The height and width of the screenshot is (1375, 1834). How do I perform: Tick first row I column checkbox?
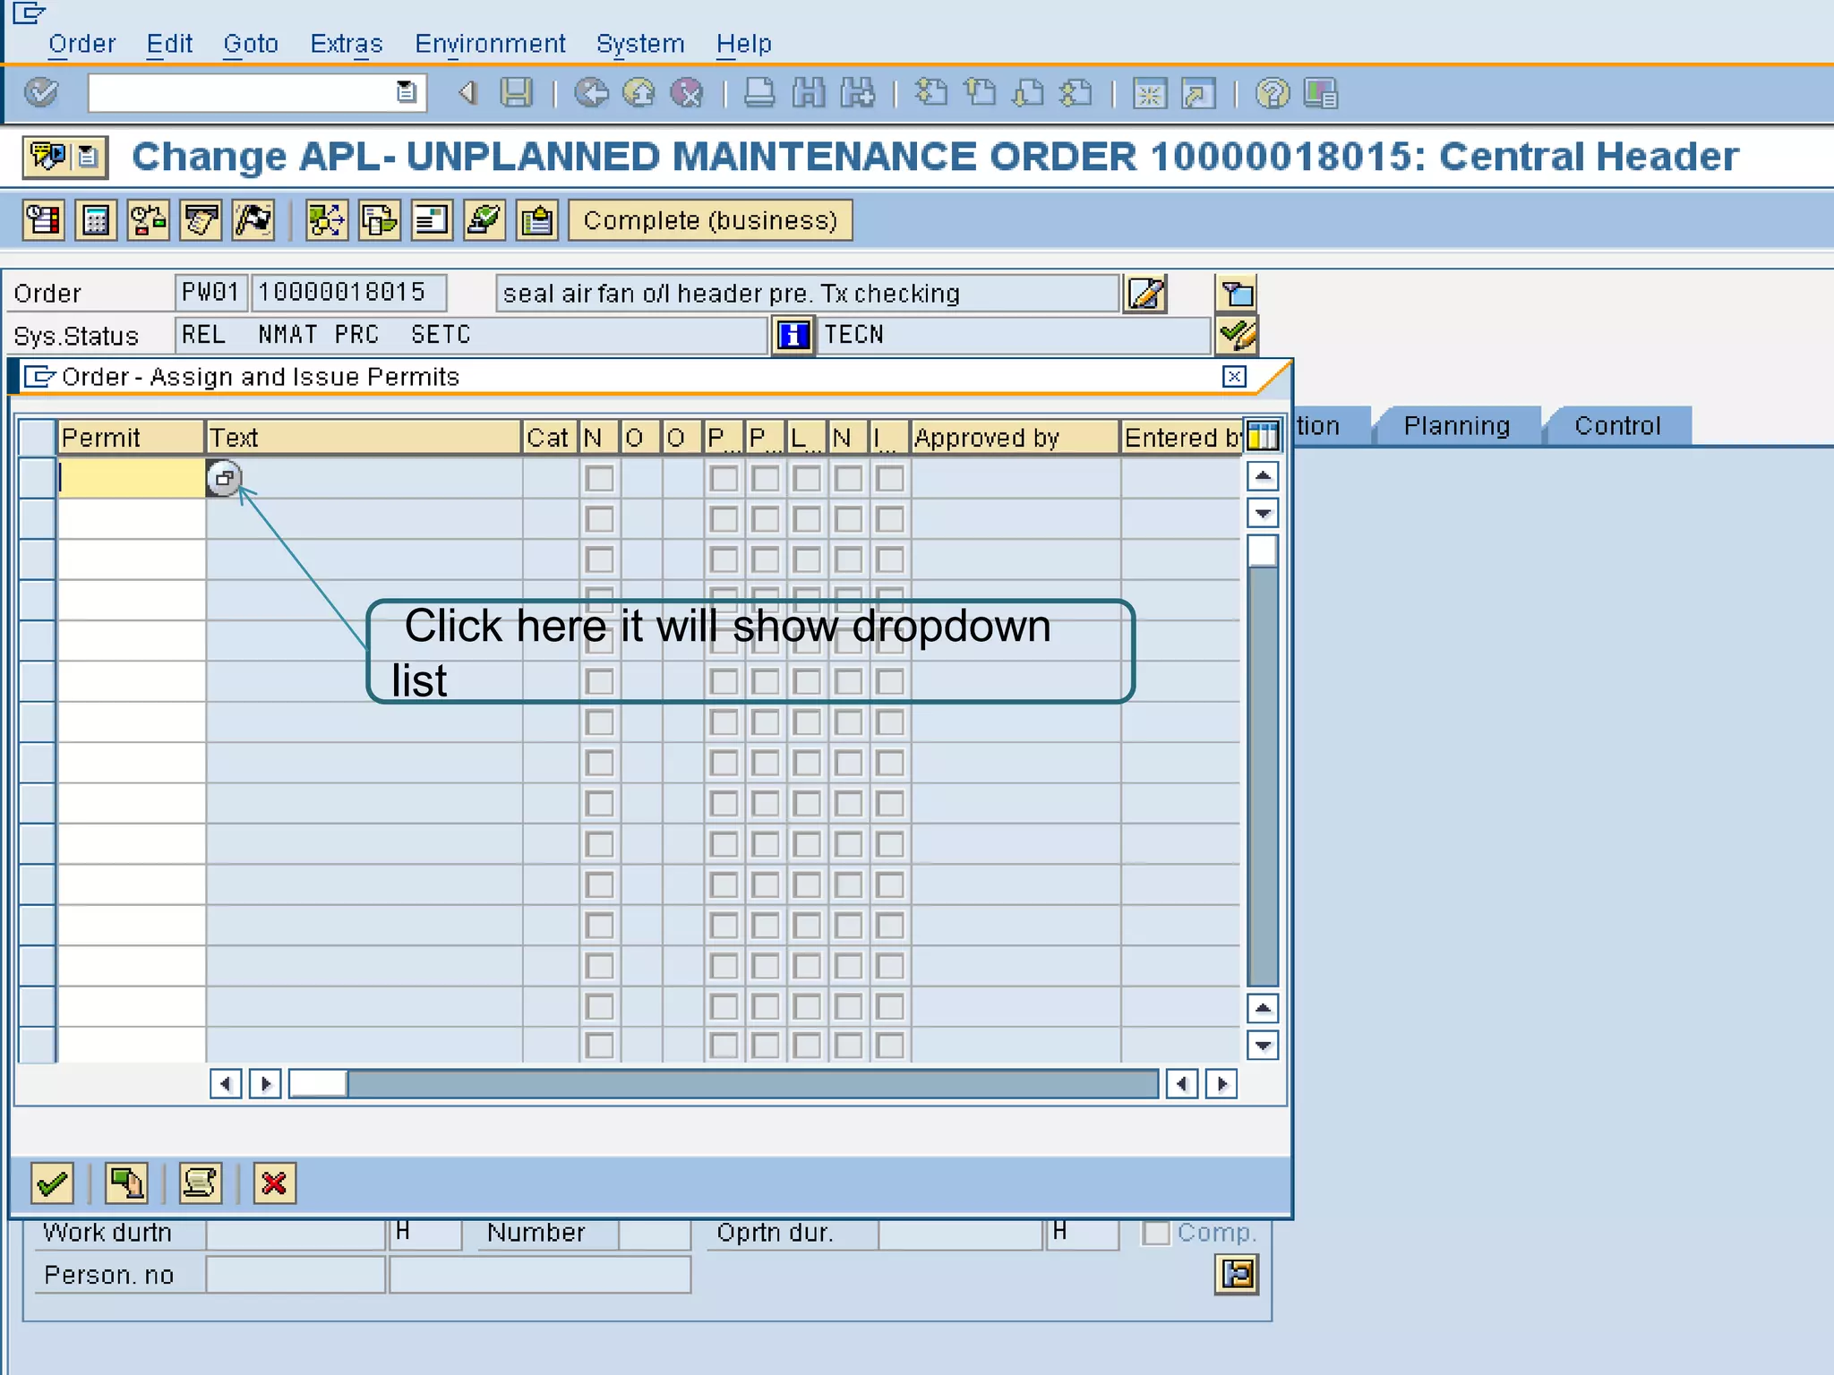point(889,478)
